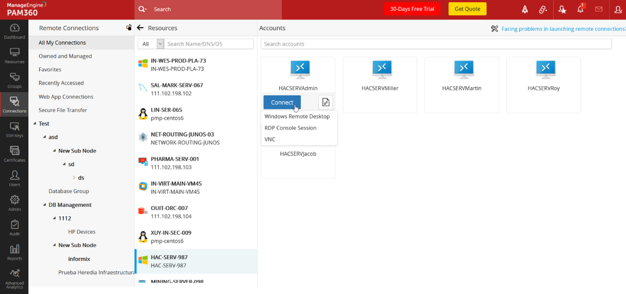626x294 pixels.
Task: Click the icon next to Connect button
Action: [x=326, y=103]
